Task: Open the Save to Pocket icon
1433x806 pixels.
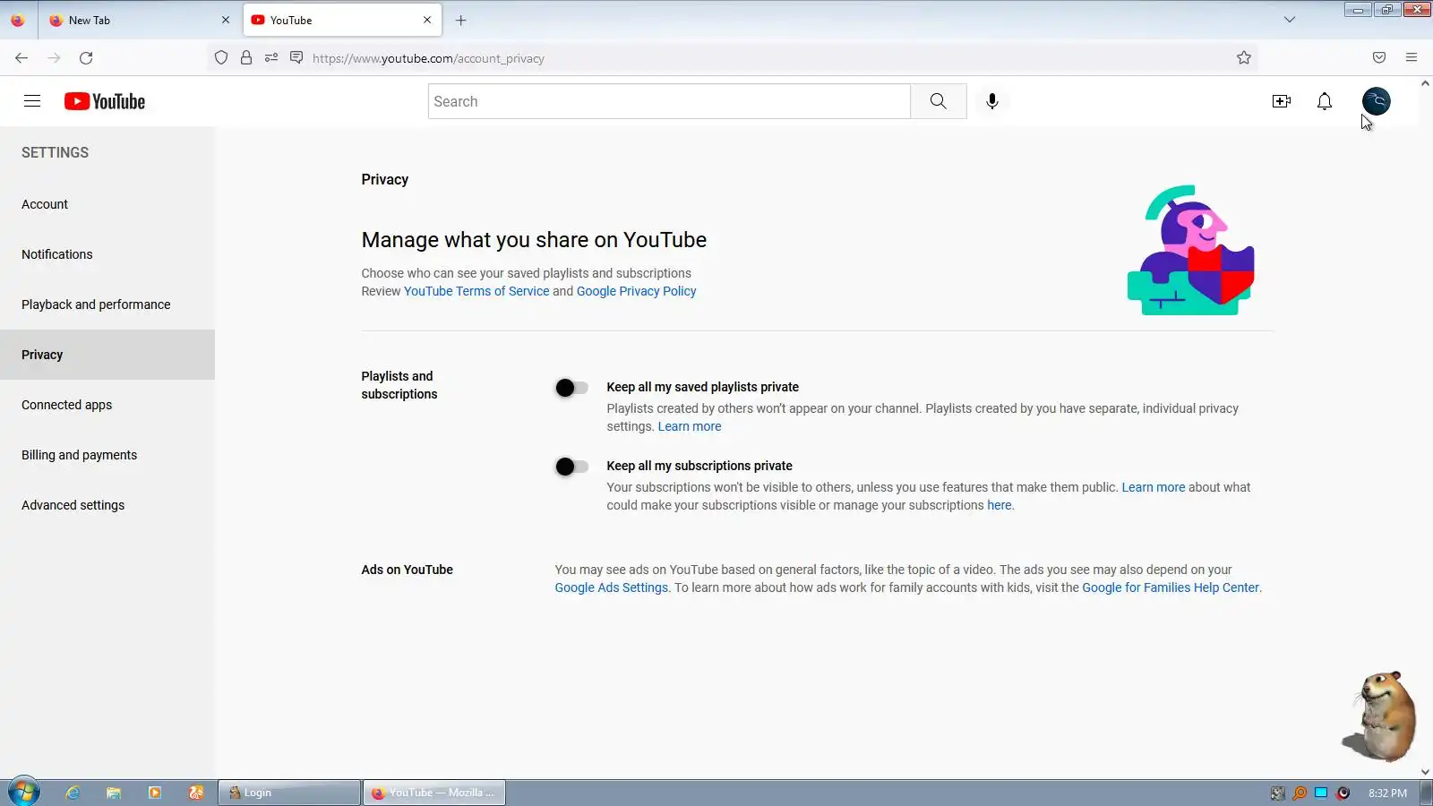Action: coord(1379,58)
